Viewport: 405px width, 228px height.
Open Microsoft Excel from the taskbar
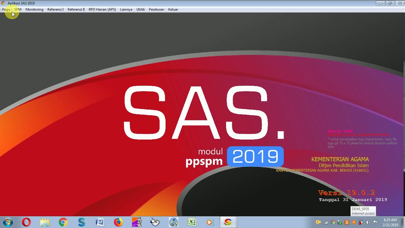(192, 222)
